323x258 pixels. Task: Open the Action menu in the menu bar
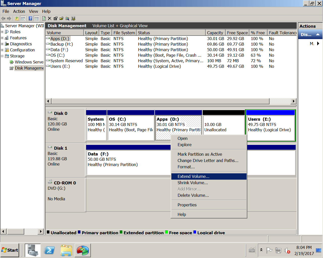pyautogui.click(x=19, y=11)
